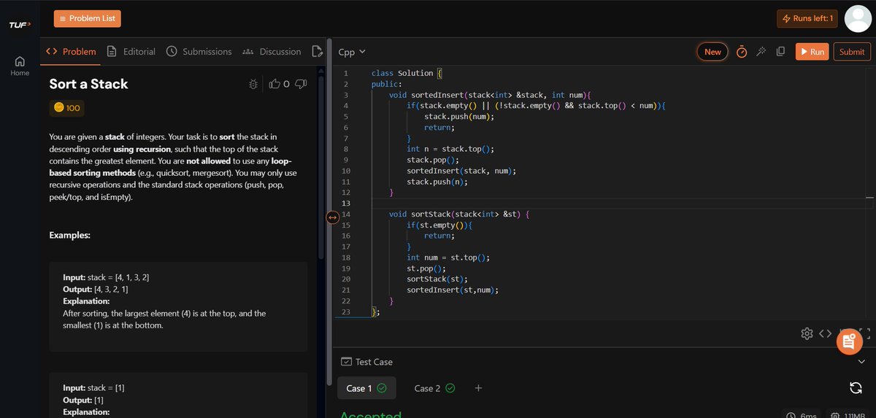This screenshot has height=418, width=876.
Task: Open editor settings gear
Action: tap(807, 333)
